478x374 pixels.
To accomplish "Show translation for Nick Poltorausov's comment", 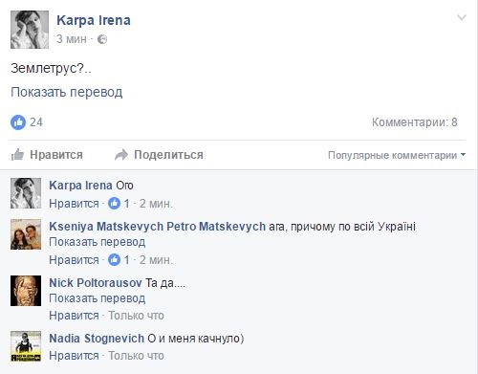I will click(98, 298).
